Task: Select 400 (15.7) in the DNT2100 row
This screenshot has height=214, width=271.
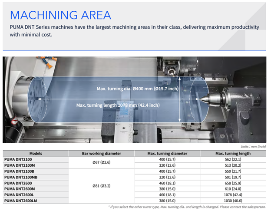Action: coord(167,159)
